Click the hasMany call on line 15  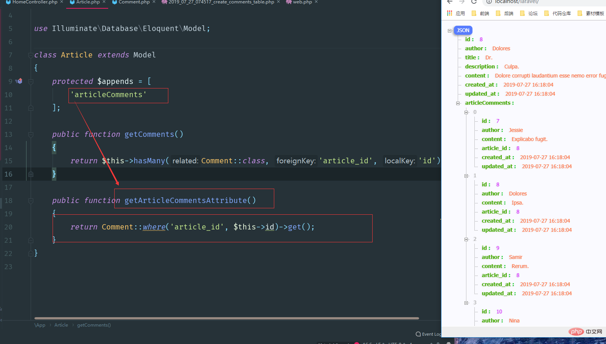click(x=149, y=161)
